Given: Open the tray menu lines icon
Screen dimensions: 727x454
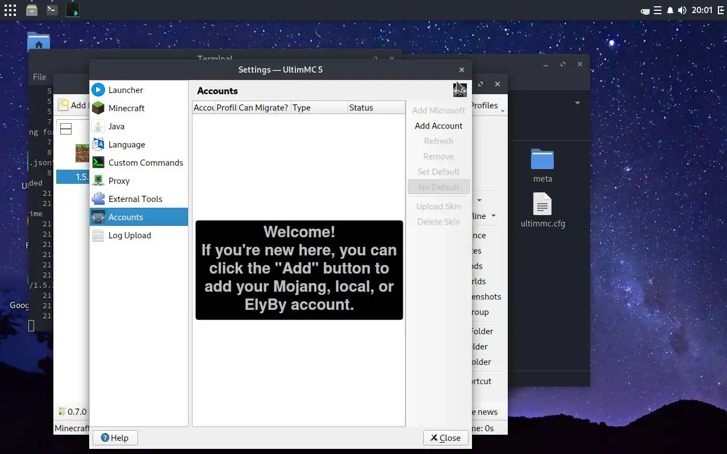Looking at the screenshot, I should pos(658,10).
